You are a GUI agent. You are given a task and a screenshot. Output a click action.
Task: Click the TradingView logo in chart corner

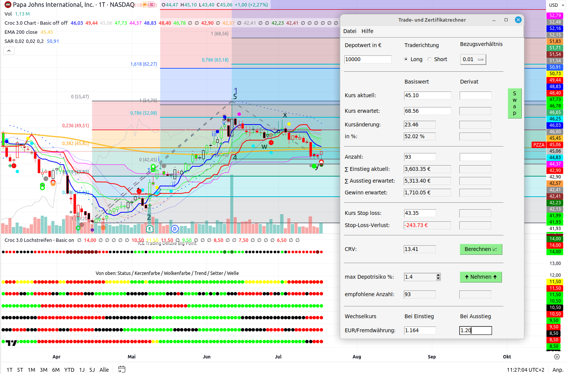11,343
